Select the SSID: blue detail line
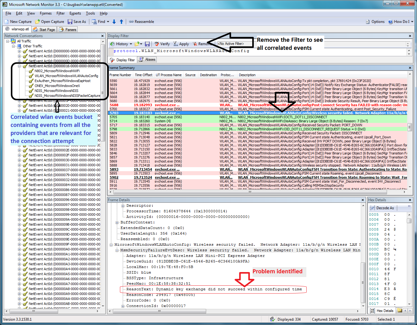Screen dimensions: 417x325 [138, 272]
